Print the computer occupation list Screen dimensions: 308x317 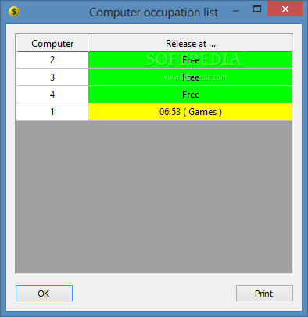(264, 293)
